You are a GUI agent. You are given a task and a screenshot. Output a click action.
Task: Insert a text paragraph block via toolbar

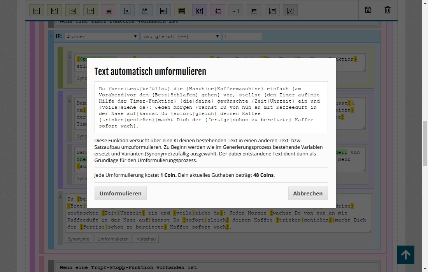(x=109, y=11)
